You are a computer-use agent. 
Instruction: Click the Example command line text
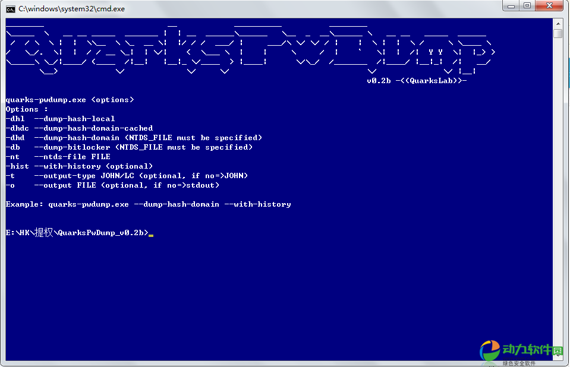click(x=148, y=204)
